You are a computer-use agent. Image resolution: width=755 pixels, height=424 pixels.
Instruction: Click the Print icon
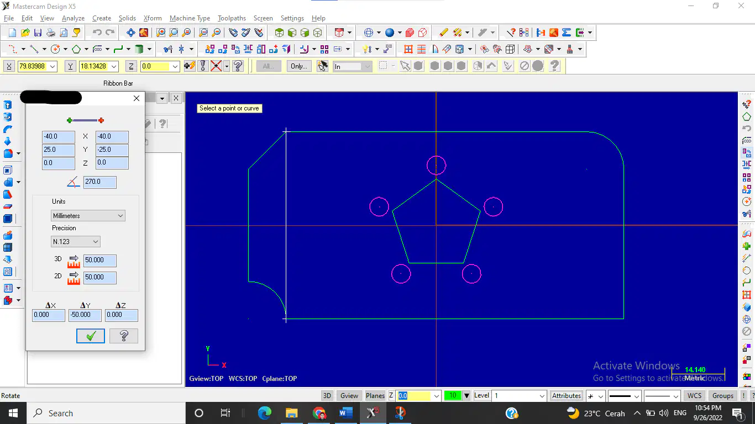click(50, 33)
